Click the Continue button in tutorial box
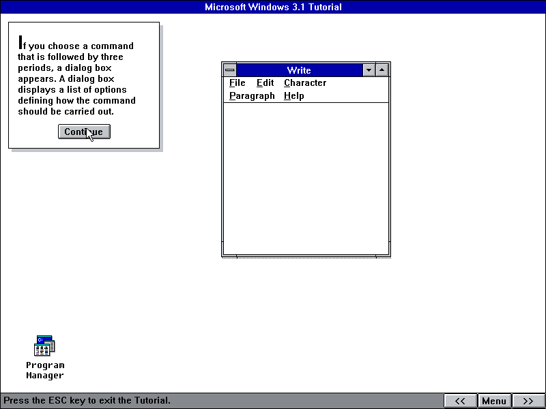This screenshot has width=546, height=409. pos(84,132)
